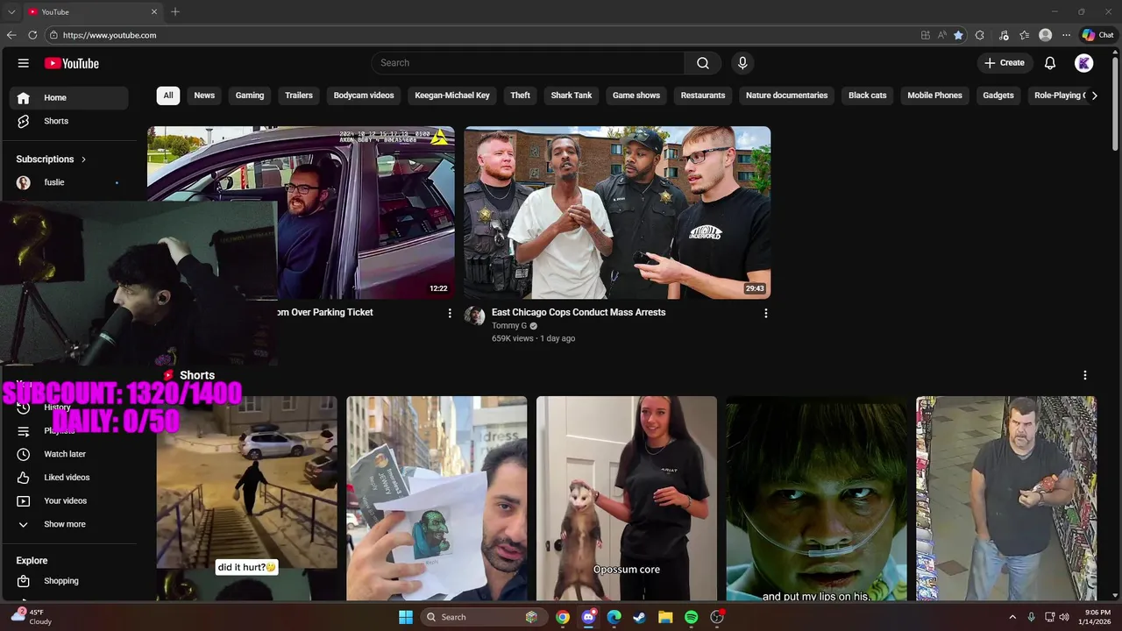
Task: Click the Shopping bag icon
Action: pyautogui.click(x=24, y=581)
